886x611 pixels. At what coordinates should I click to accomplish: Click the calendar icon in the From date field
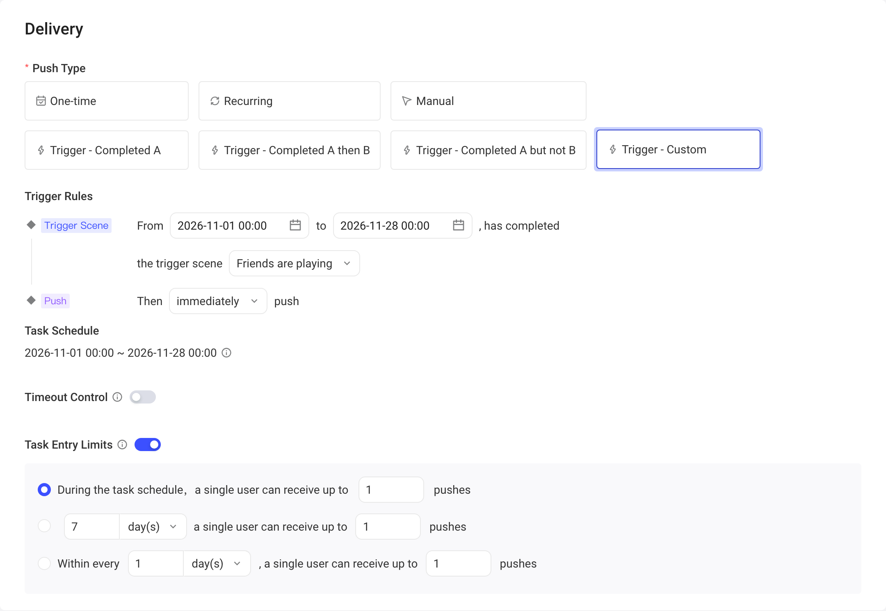pyautogui.click(x=295, y=225)
